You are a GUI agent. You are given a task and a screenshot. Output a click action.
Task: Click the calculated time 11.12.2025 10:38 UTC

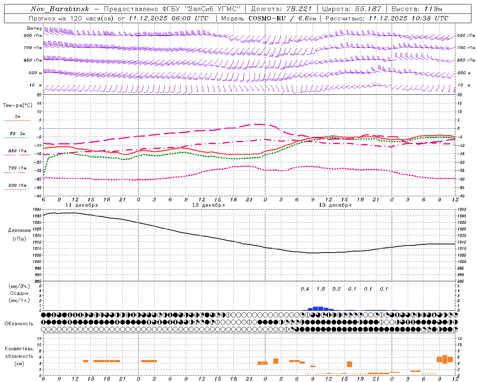[x=408, y=18]
